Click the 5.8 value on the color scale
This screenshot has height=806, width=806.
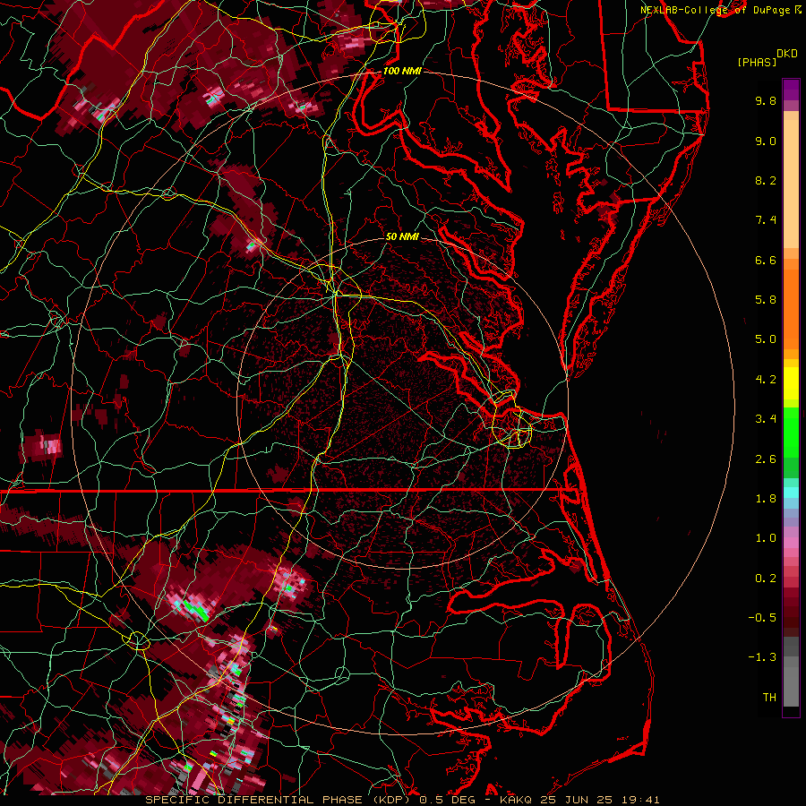[766, 300]
